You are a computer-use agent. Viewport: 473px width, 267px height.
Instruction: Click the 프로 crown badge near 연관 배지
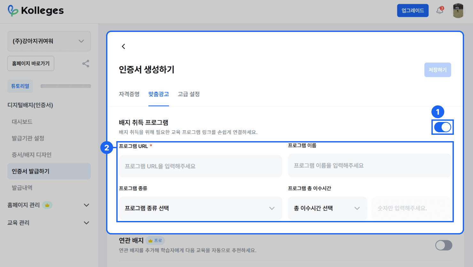coord(155,240)
